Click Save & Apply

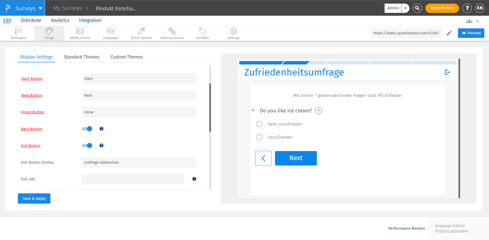tap(34, 198)
